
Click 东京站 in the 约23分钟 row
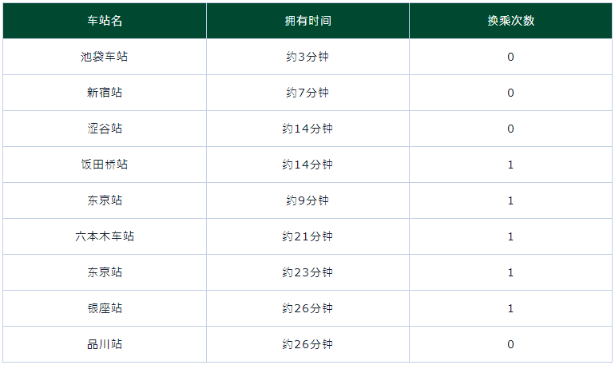point(105,272)
